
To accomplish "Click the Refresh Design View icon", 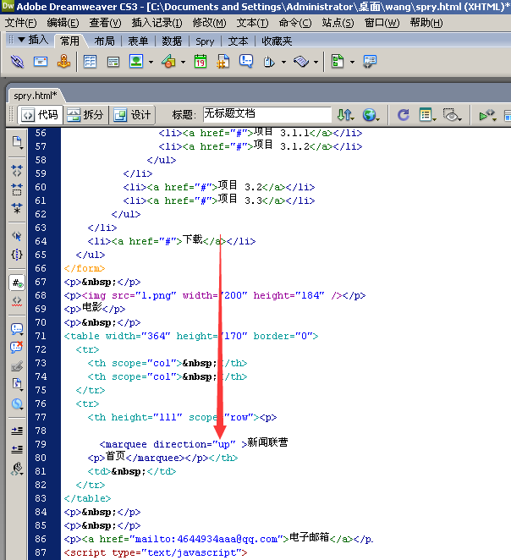I will coord(404,115).
